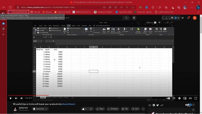The image size is (202, 114).
Task: Click the selected cell G10
Action: coord(93,71)
